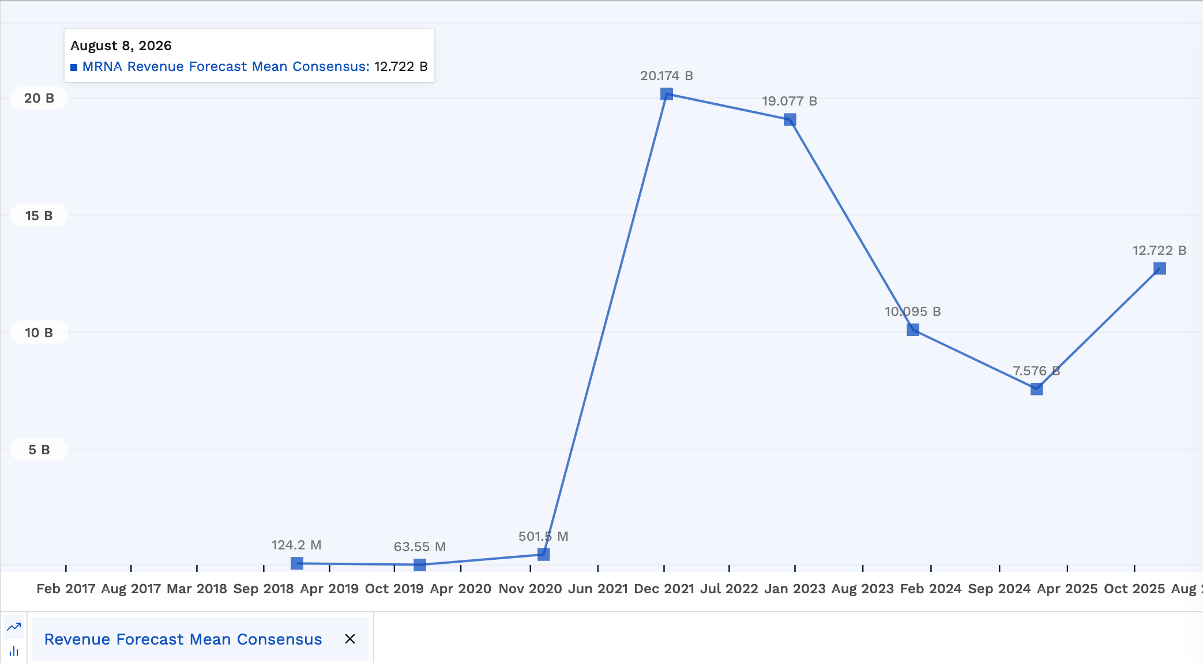Click the Aug 2023 axis label
This screenshot has width=1203, height=663.
point(863,589)
